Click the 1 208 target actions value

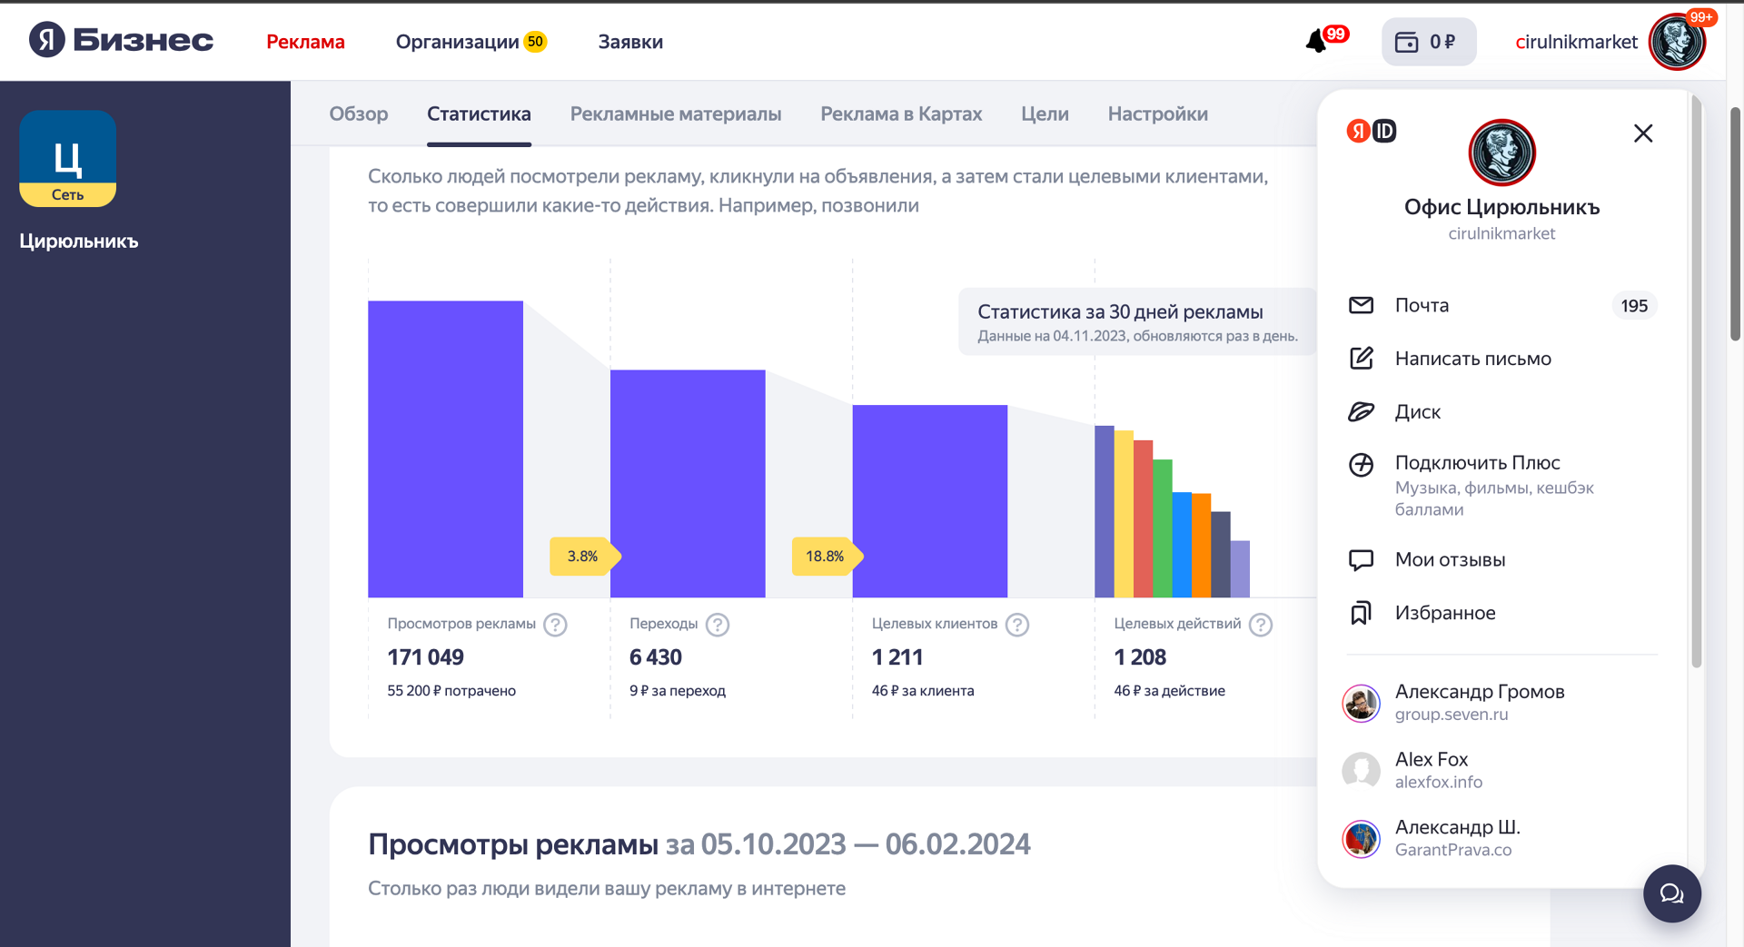pyautogui.click(x=1140, y=656)
